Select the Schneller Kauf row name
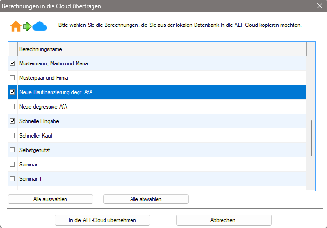 coord(36,136)
